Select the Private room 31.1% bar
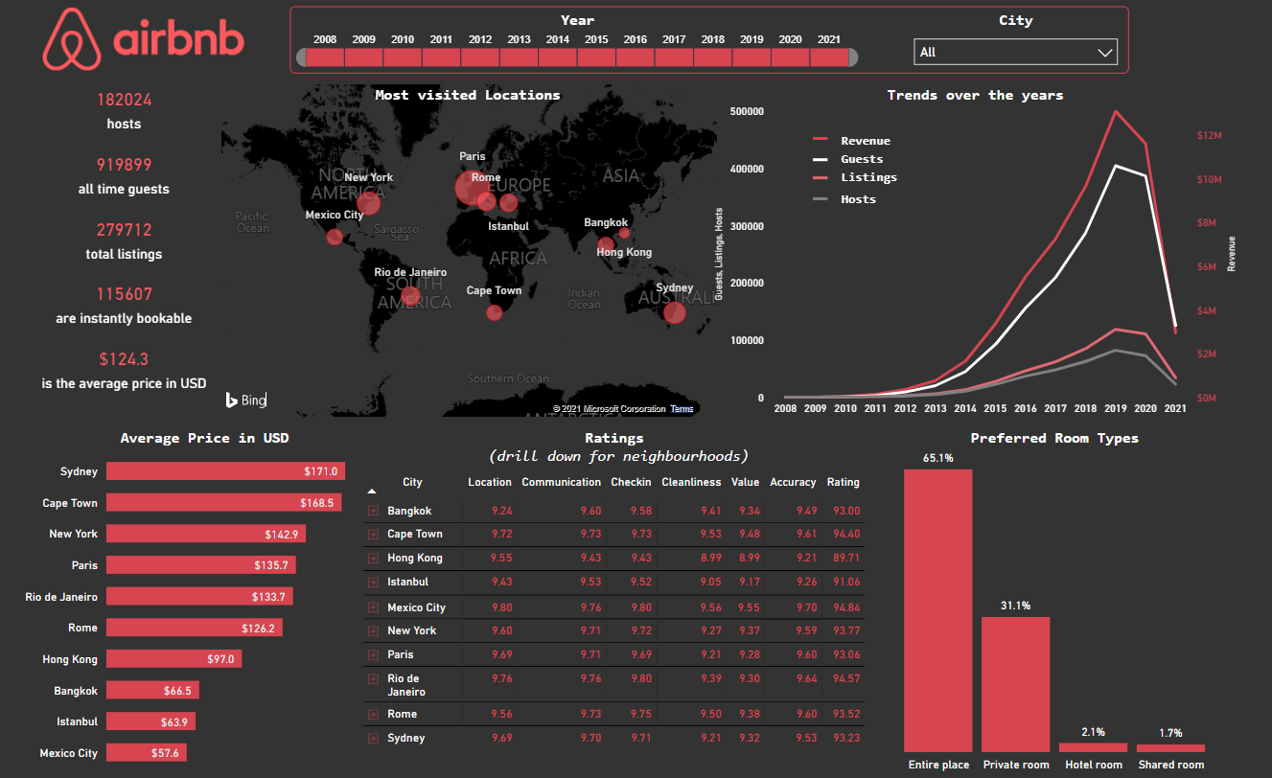The height and width of the screenshot is (778, 1272). coord(1016,684)
